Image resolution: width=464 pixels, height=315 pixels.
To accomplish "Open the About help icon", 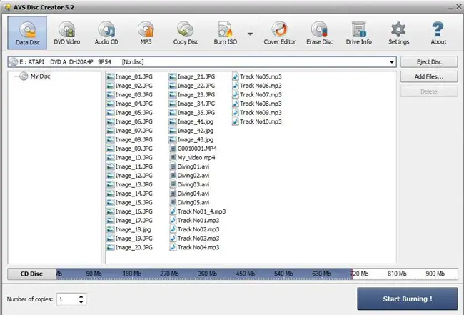I will coord(438,33).
